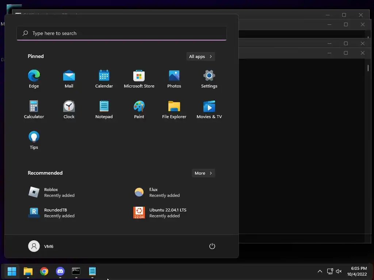
Task: Switch to Command Prompt on taskbar
Action: (x=76, y=271)
